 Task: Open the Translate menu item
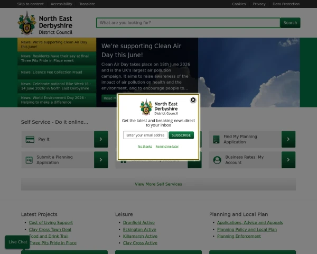coord(87,4)
